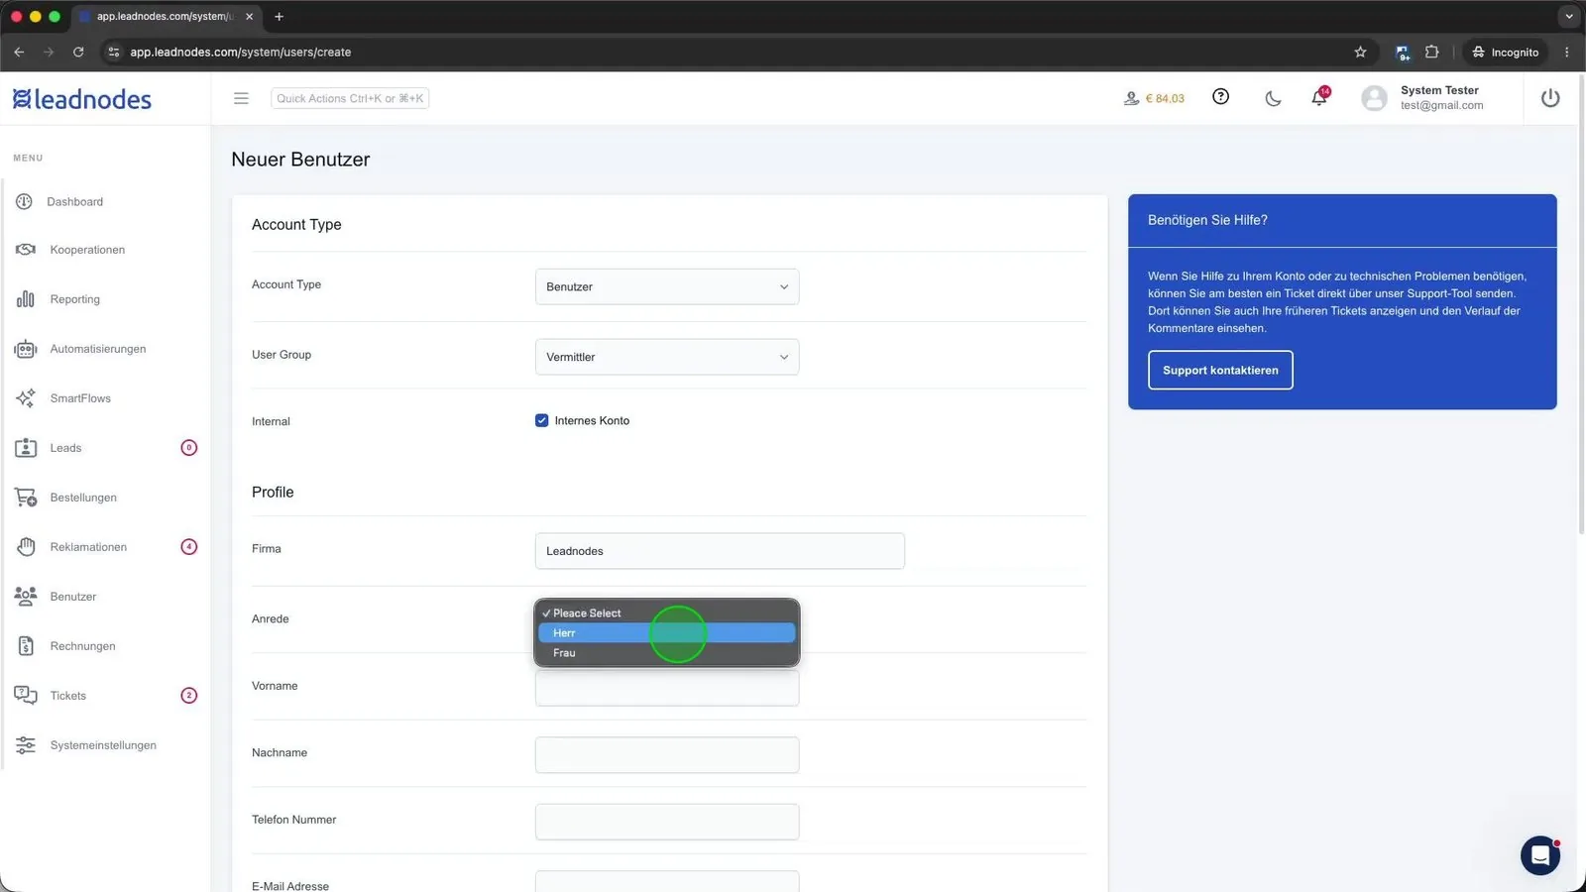Open the User Group Vermittler dropdown

667,357
